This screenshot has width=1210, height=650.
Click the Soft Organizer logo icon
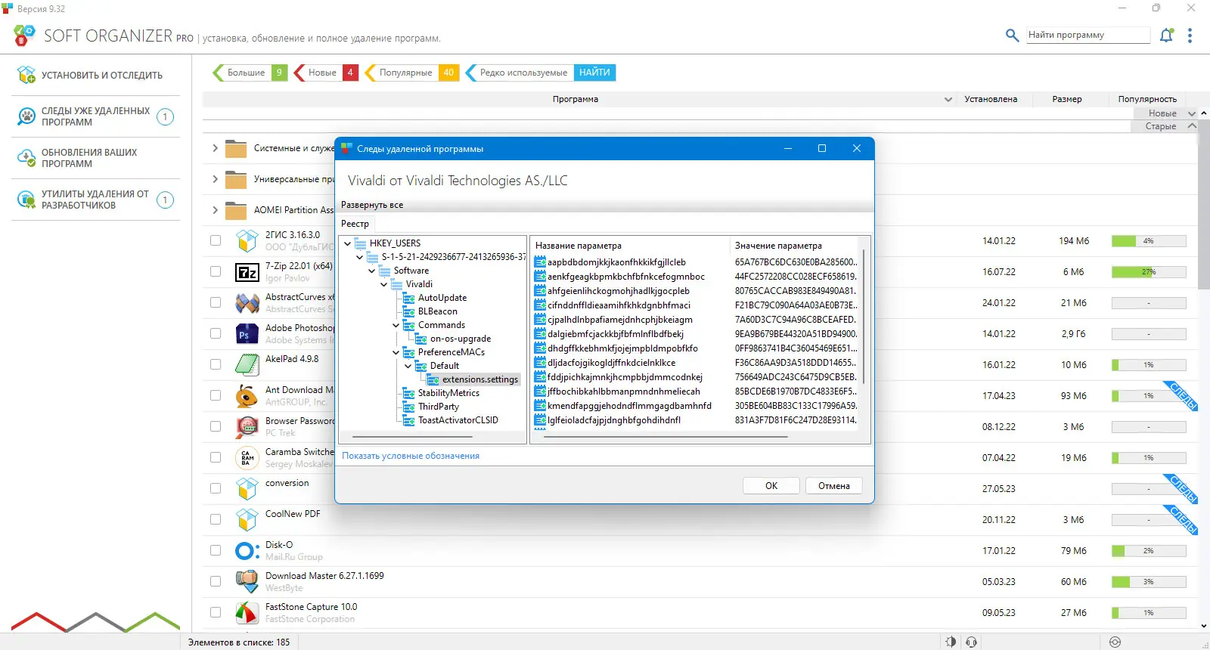point(24,36)
